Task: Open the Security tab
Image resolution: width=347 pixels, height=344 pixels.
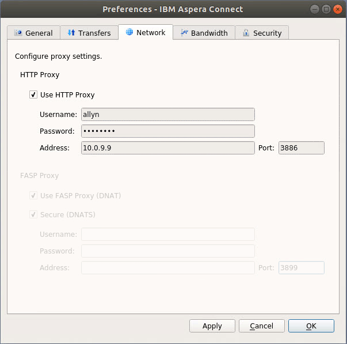Action: coord(262,33)
